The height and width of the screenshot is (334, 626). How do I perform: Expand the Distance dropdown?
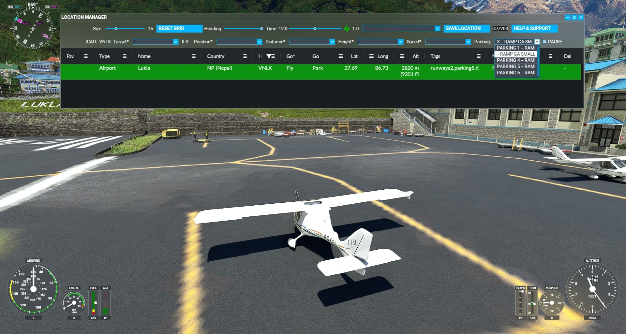(332, 42)
